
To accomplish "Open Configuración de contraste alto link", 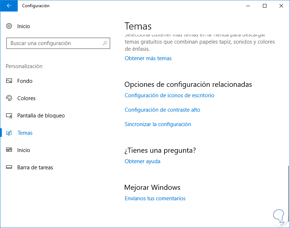I will pos(162,110).
